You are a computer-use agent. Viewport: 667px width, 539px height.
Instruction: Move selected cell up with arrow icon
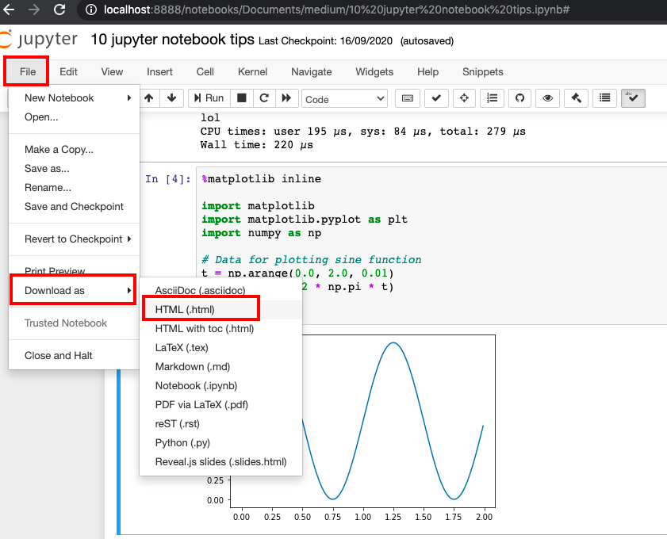point(149,98)
